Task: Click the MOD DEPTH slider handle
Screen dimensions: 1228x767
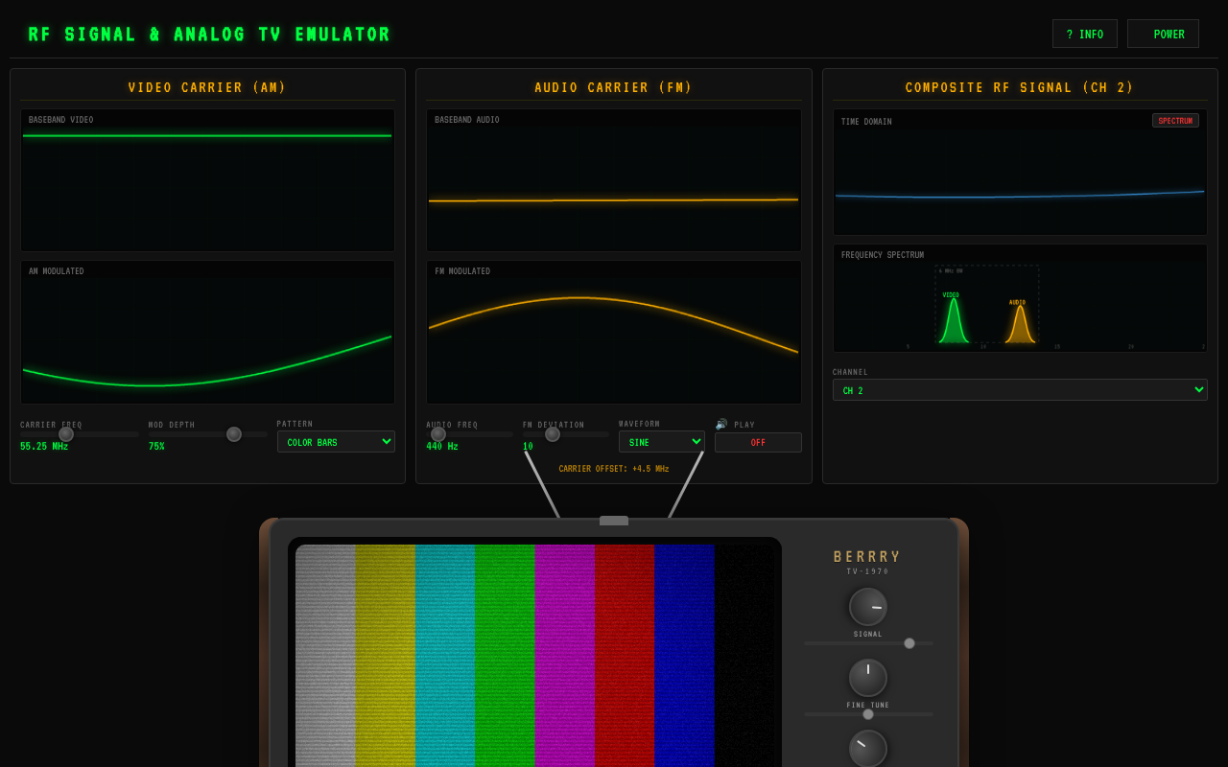Action: [x=234, y=434]
